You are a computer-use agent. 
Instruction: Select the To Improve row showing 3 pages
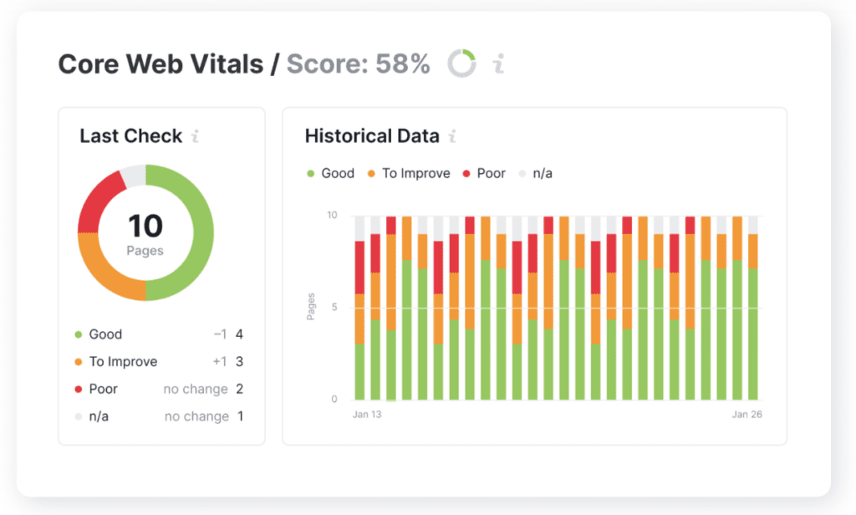[x=159, y=362]
